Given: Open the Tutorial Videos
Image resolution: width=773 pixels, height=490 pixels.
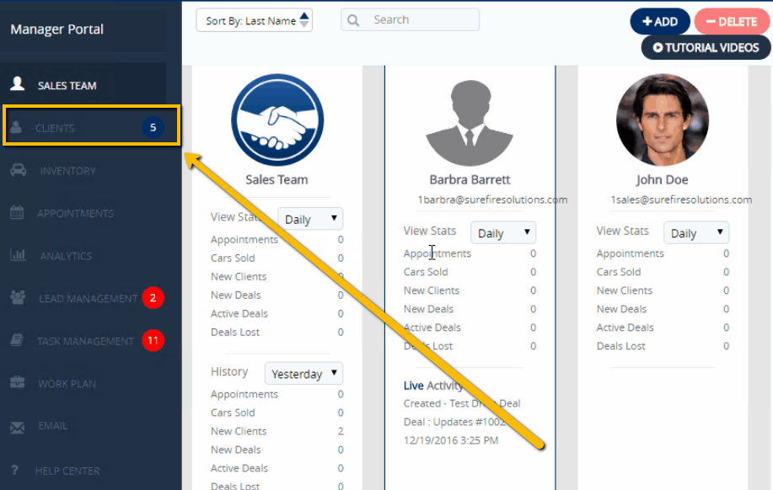Looking at the screenshot, I should pyautogui.click(x=706, y=48).
